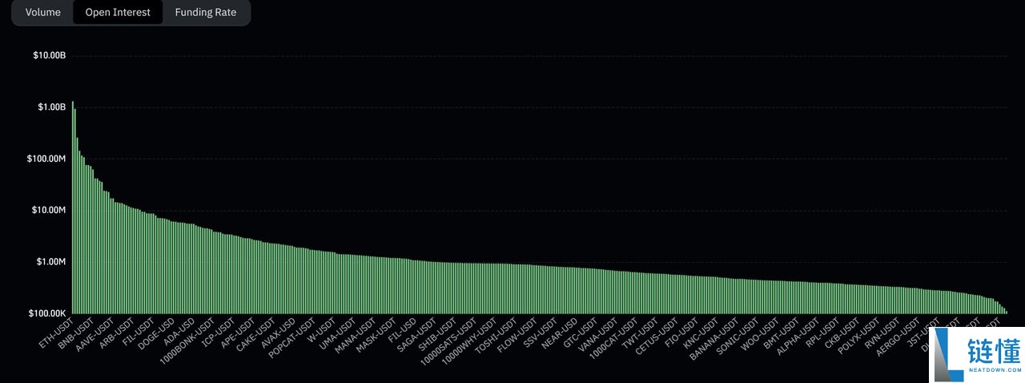
Task: Switch to the Volume tab
Action: pos(42,13)
